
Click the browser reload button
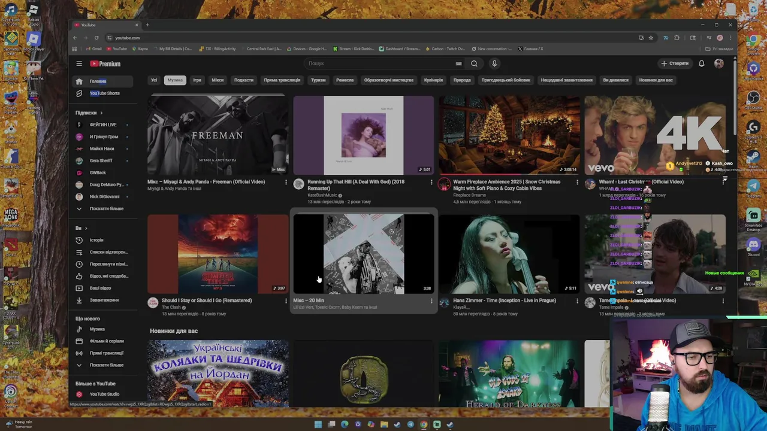(96, 38)
